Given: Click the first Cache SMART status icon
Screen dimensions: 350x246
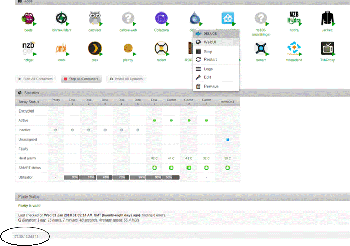Looking at the screenshot, I should [171, 168].
